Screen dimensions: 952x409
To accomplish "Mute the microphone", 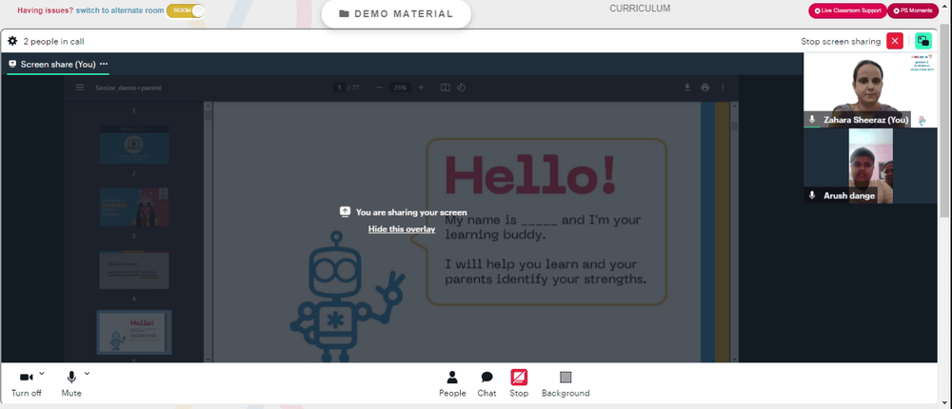I will (71, 384).
